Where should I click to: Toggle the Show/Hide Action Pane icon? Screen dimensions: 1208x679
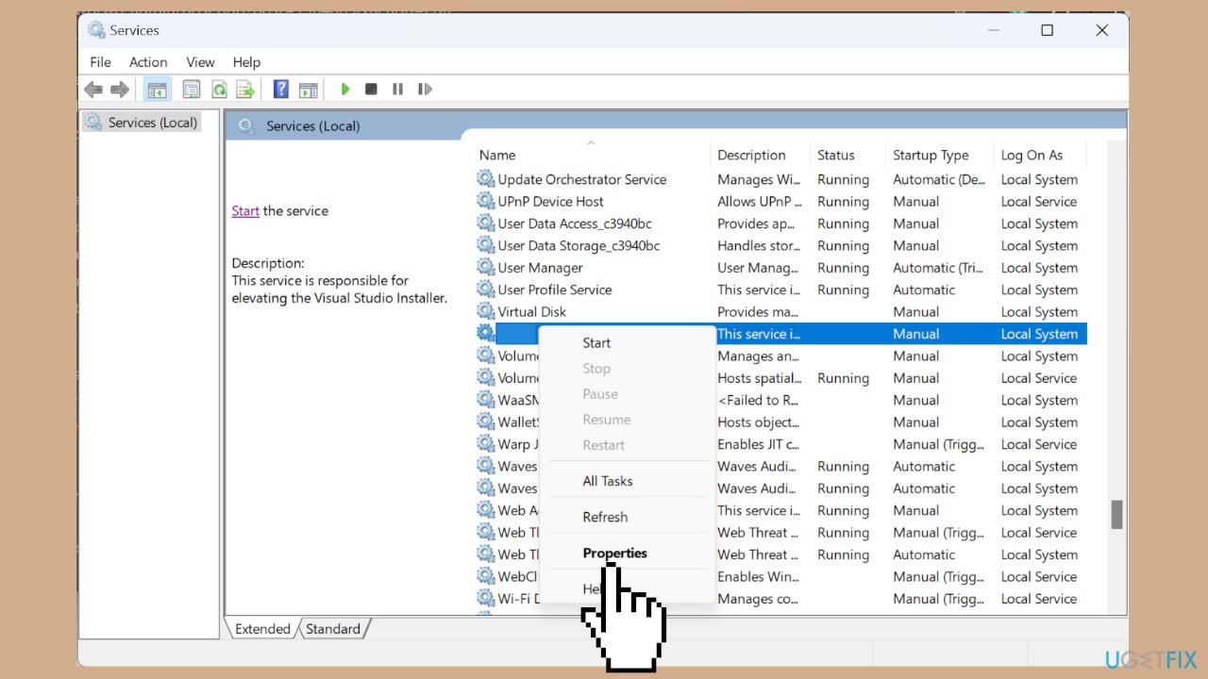308,90
